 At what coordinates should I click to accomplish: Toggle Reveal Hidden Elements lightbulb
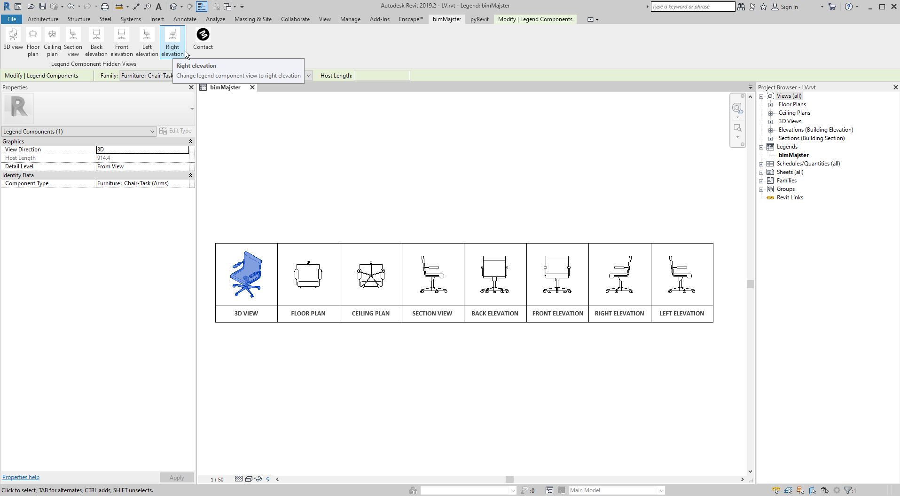click(268, 479)
